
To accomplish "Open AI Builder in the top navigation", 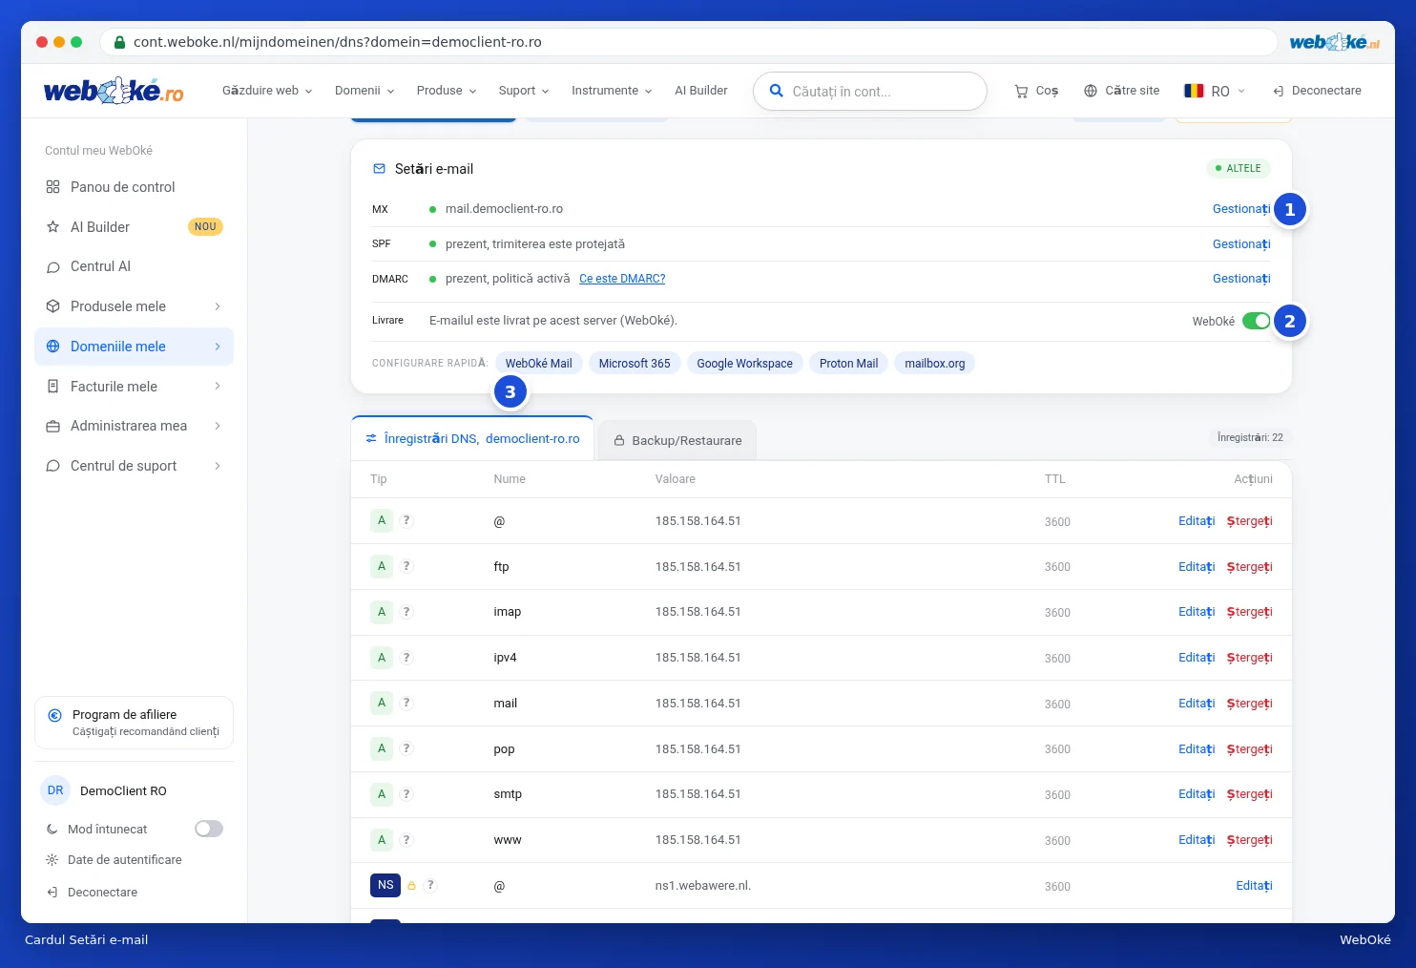I will (x=701, y=91).
